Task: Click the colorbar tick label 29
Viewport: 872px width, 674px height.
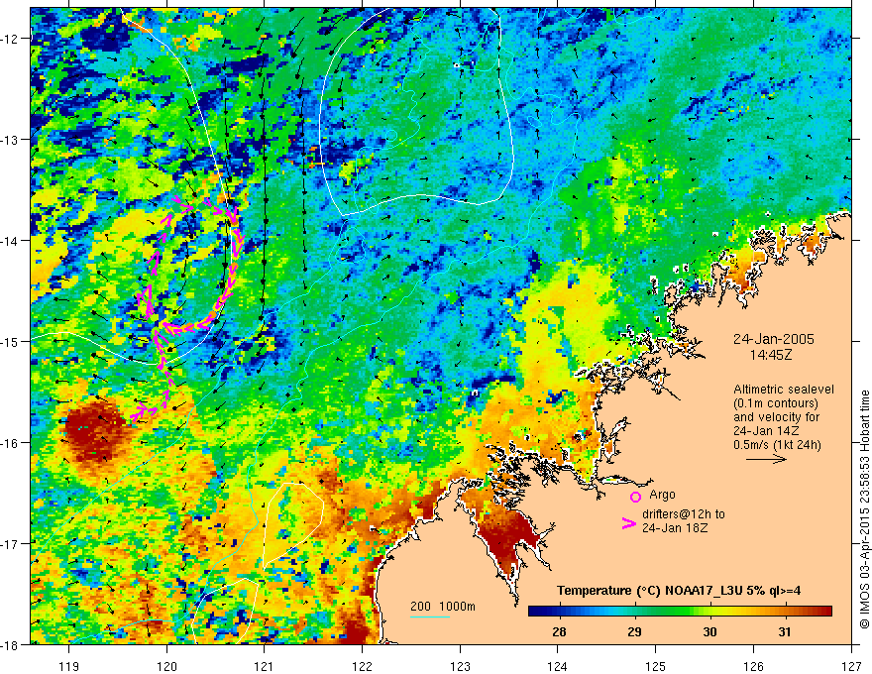Action: coord(634,631)
